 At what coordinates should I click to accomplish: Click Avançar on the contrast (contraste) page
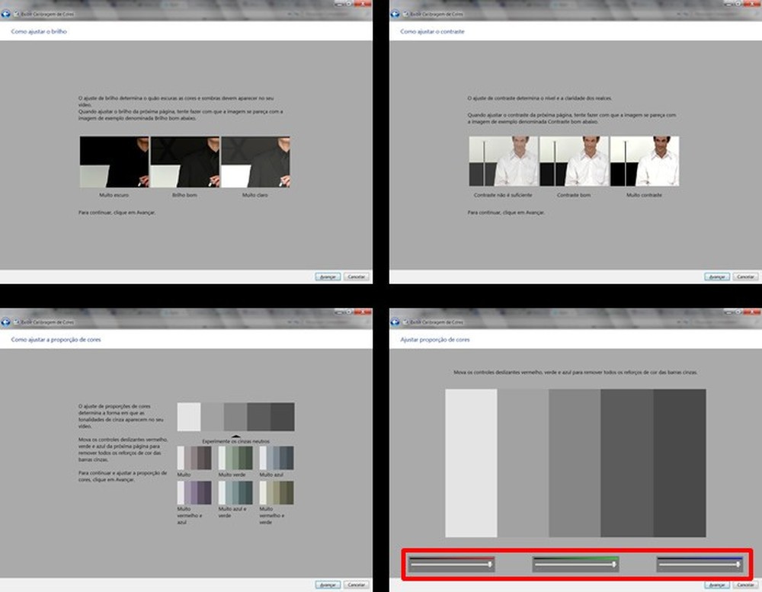(717, 277)
